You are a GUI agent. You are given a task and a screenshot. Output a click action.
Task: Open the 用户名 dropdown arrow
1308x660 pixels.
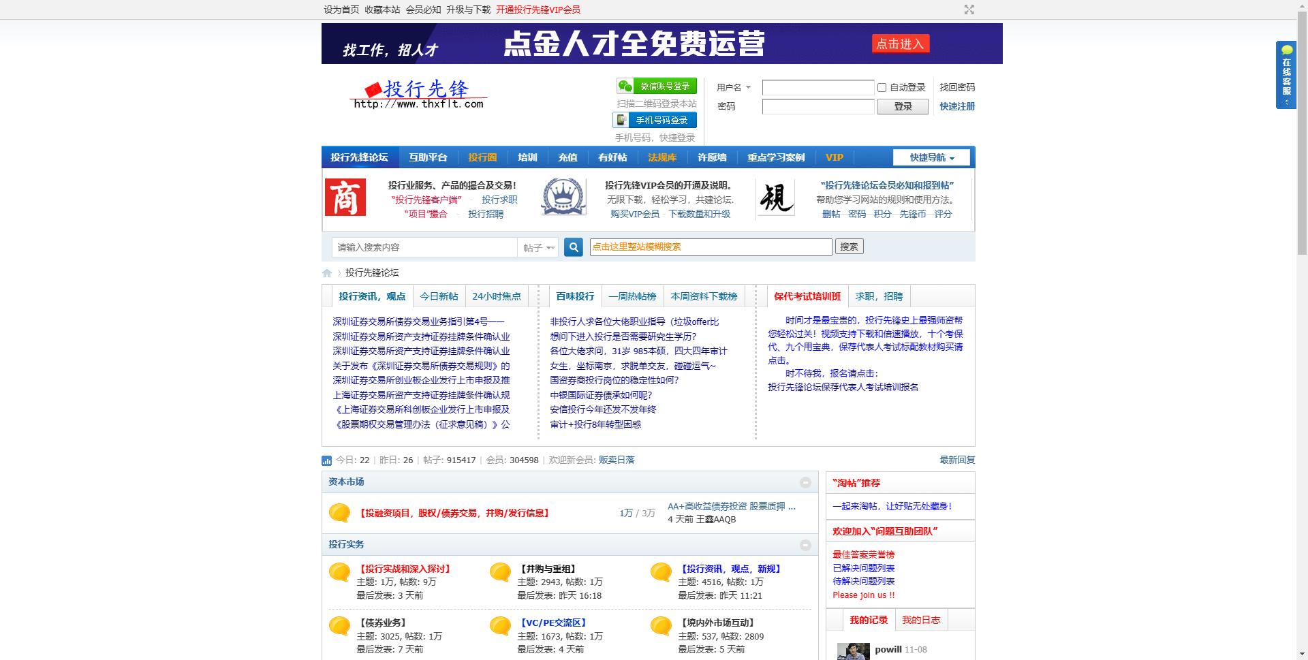pyautogui.click(x=747, y=87)
